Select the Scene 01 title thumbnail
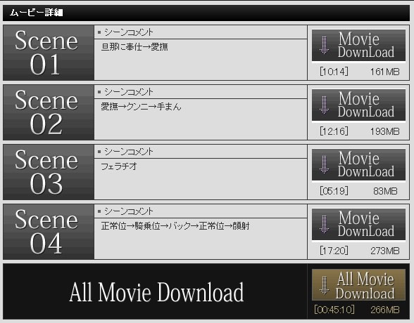The width and height of the screenshot is (414, 323). [x=49, y=53]
